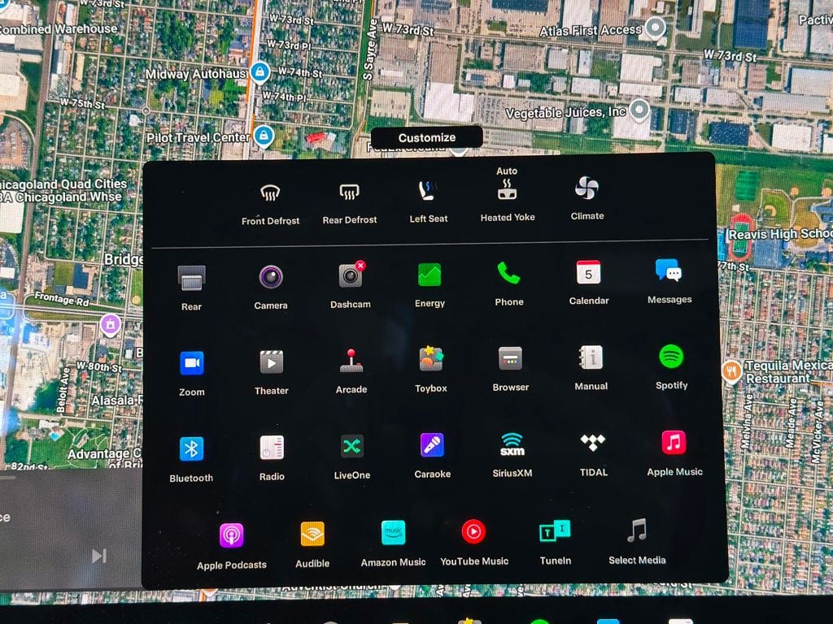Open the TuneIn app
Image resolution: width=833 pixels, height=624 pixels.
tap(555, 531)
